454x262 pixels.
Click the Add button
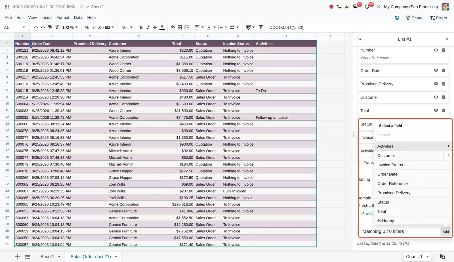(x=445, y=232)
